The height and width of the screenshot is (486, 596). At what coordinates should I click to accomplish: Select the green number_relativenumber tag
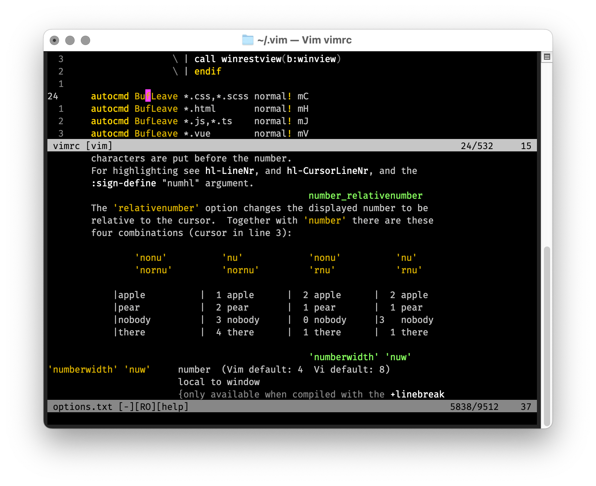point(365,195)
